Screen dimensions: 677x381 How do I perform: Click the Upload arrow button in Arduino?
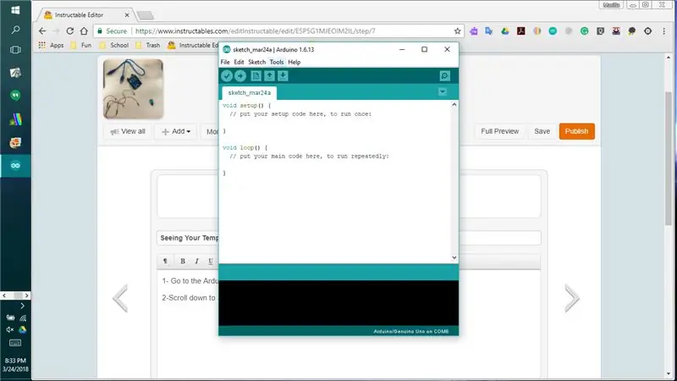240,76
